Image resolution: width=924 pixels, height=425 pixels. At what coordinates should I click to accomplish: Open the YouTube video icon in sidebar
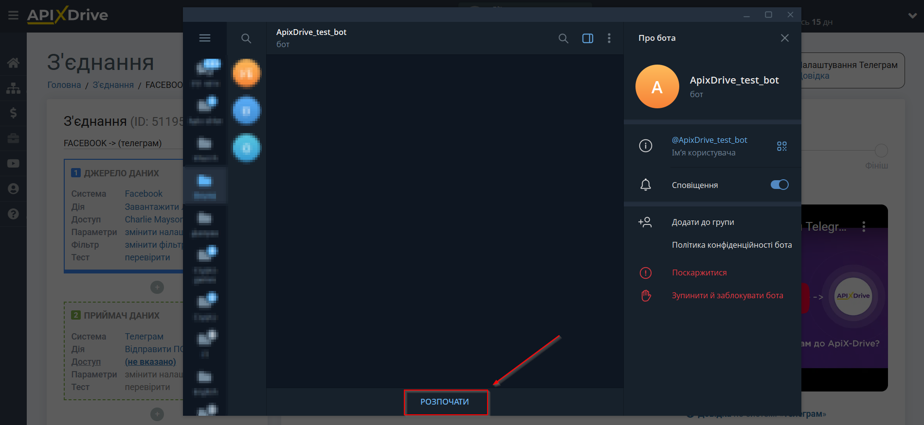click(x=14, y=164)
